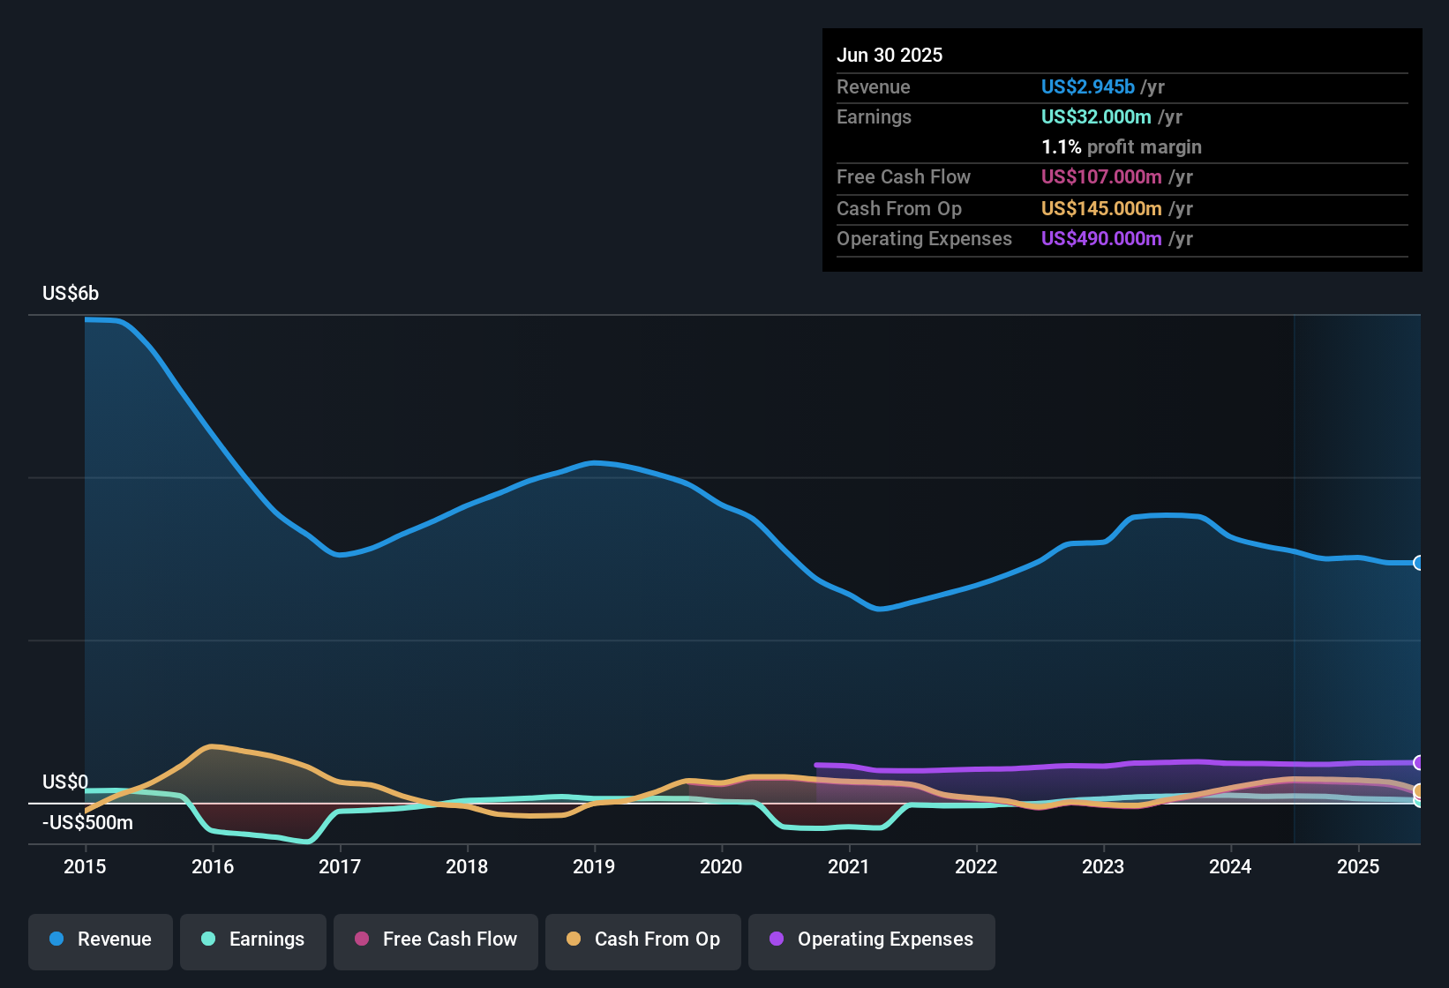1449x988 pixels.
Task: Collapse the Cash From Op legend entry
Action: 642,939
